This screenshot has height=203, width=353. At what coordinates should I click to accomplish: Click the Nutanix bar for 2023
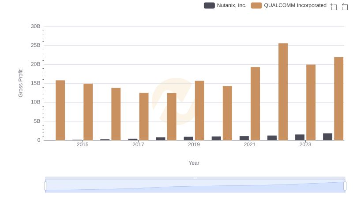click(300, 137)
